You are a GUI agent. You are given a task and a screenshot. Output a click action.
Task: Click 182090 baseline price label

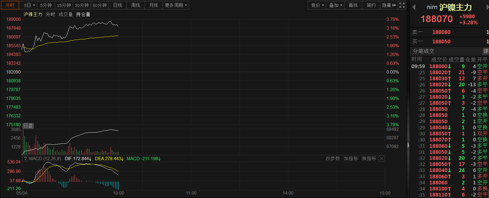pos(13,72)
